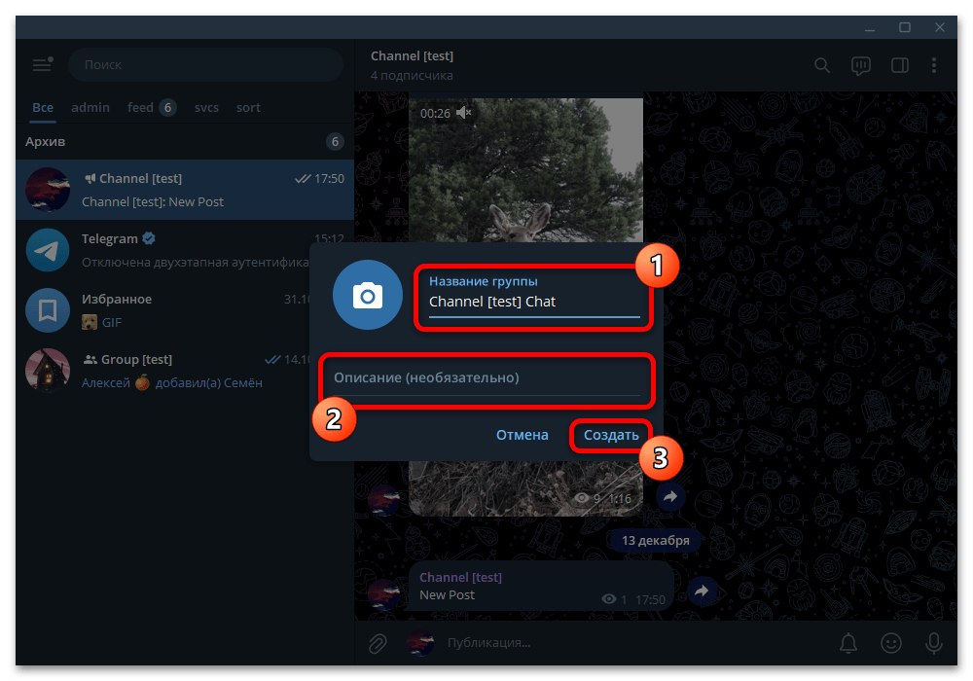
Task: Attach a file with the paperclip icon
Action: point(378,643)
